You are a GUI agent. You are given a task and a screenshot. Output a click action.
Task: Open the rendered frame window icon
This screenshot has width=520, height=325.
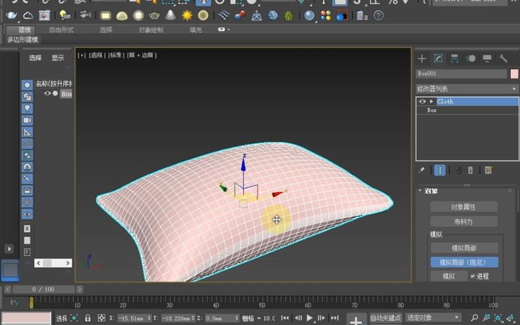click(44, 15)
